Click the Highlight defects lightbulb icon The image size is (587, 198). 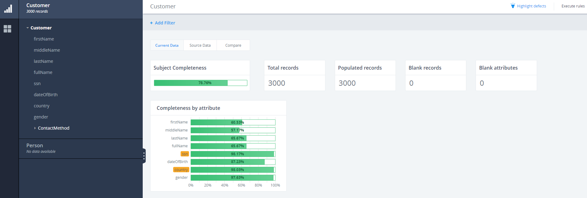(513, 6)
